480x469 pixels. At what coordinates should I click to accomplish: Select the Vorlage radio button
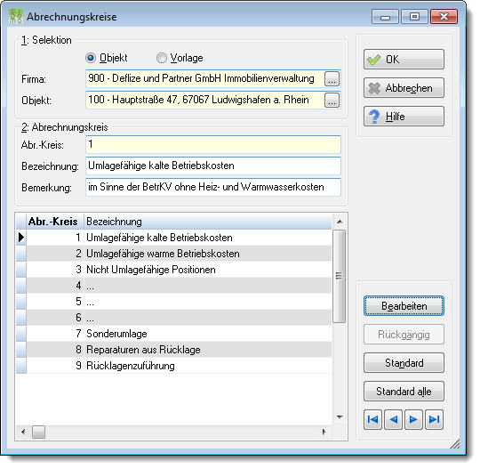coord(161,58)
